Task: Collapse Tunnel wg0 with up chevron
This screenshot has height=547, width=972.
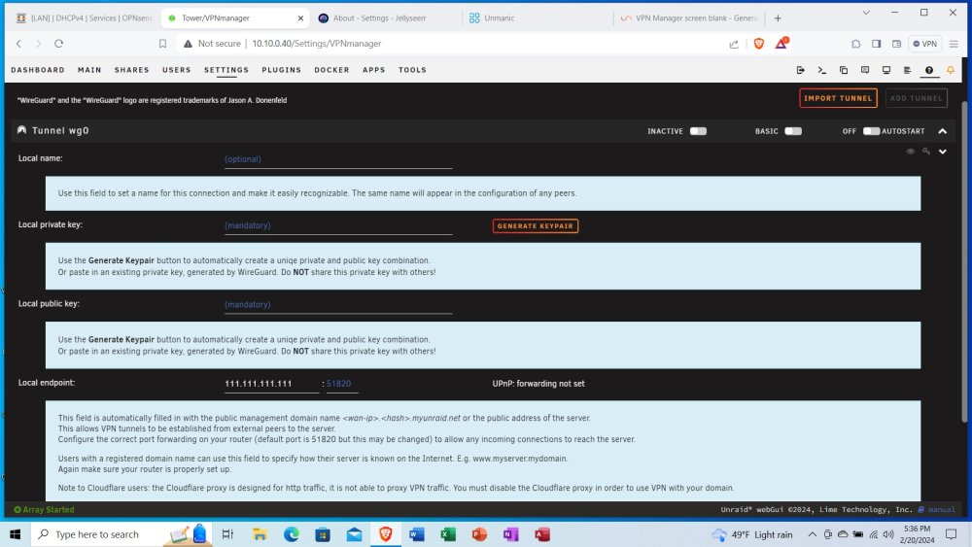Action: coord(942,131)
